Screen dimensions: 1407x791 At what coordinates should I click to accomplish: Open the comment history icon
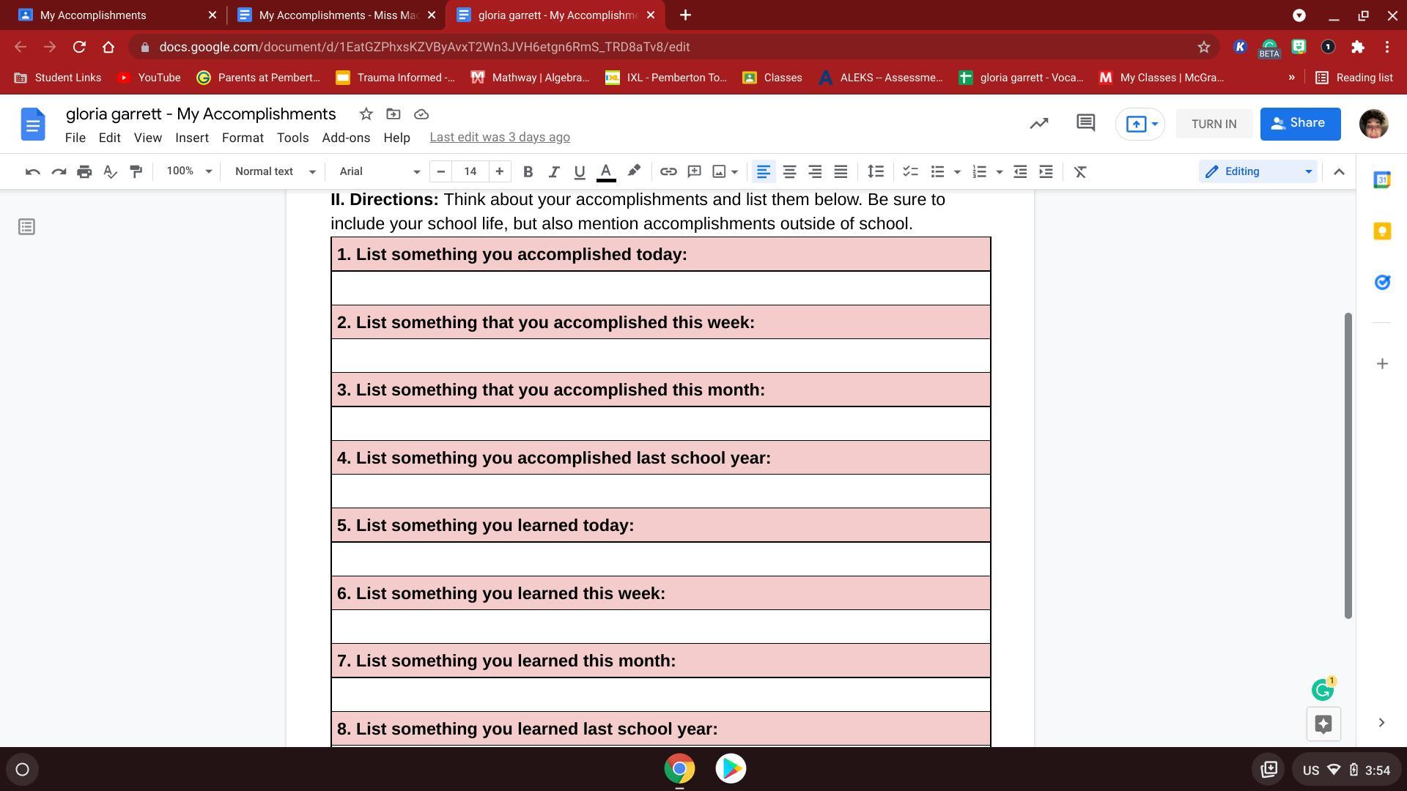pos(1085,123)
